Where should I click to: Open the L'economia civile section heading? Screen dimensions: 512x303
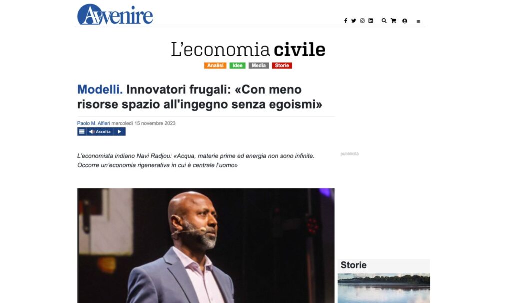click(248, 49)
